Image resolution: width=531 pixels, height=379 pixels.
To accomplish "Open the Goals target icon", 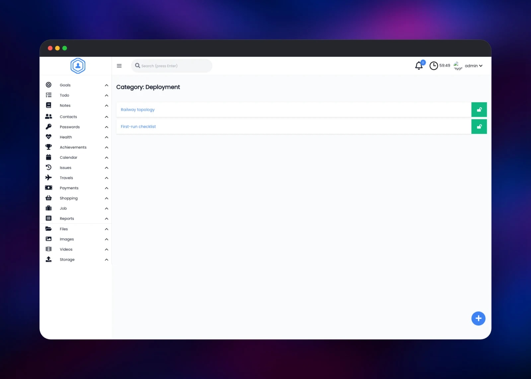I will pos(48,85).
